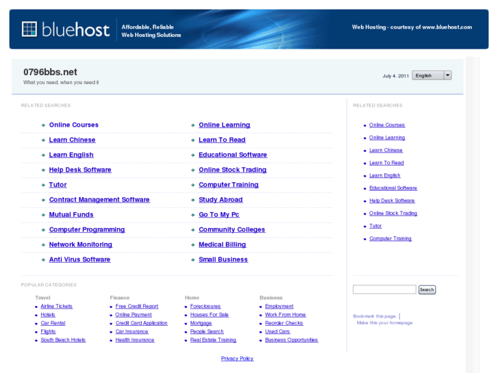Open the Tutor link in main list
The width and height of the screenshot is (498, 373).
click(58, 185)
